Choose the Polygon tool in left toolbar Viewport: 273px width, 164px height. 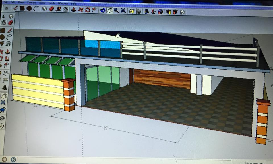click(x=2, y=43)
